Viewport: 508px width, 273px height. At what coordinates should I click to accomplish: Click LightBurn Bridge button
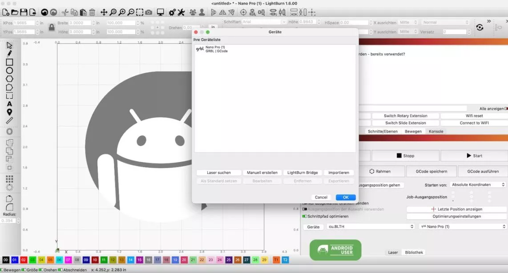click(302, 173)
